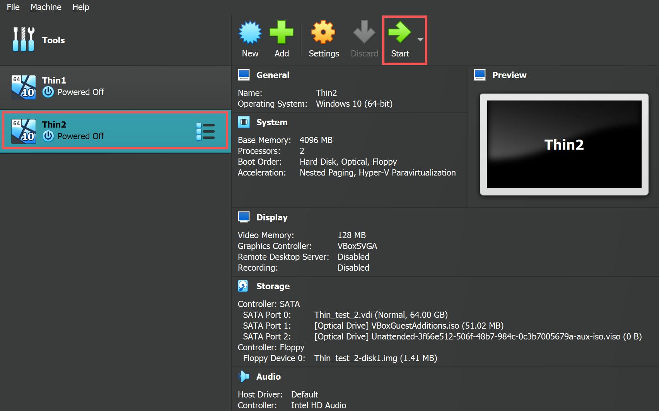Start the VM with the green arrow
659x411 pixels.
pyautogui.click(x=399, y=32)
